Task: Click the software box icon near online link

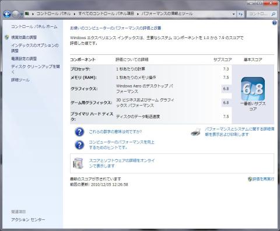Action: (x=78, y=163)
